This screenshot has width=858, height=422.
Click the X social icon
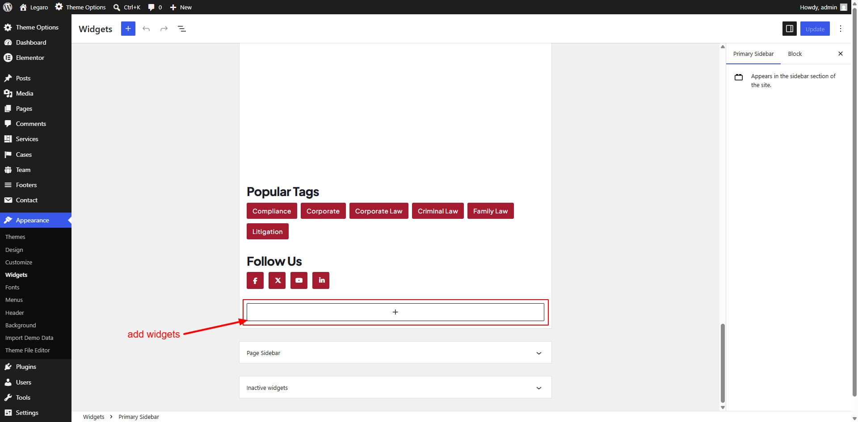[x=277, y=280]
